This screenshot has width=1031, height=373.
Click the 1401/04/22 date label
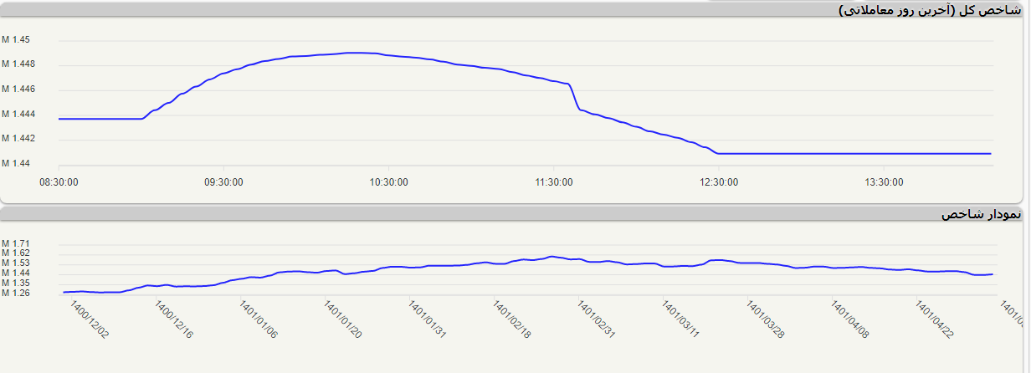[936, 320]
